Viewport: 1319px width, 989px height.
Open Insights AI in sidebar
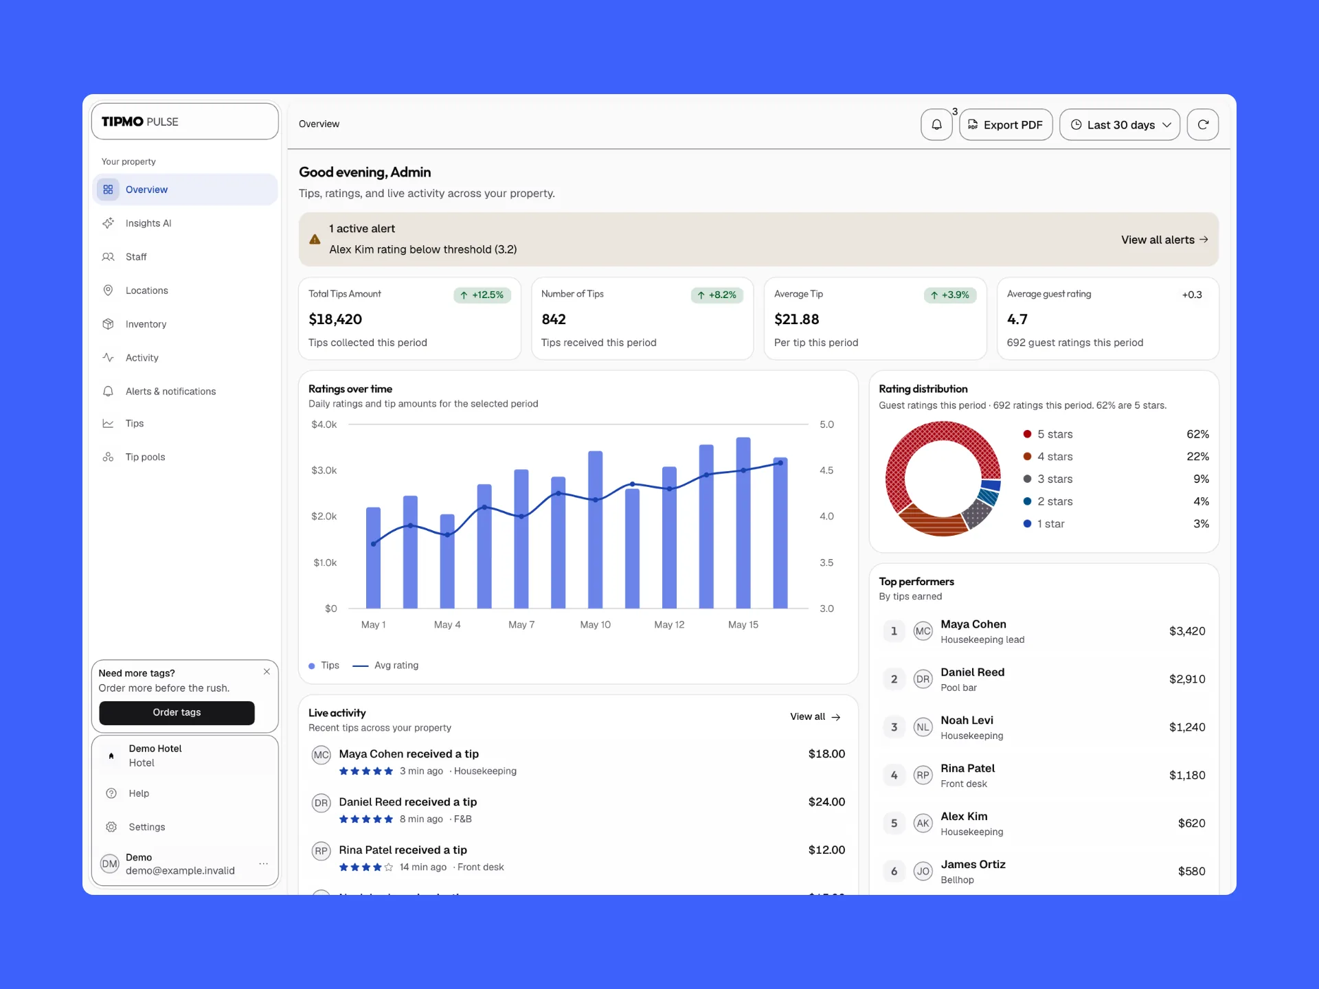point(185,223)
